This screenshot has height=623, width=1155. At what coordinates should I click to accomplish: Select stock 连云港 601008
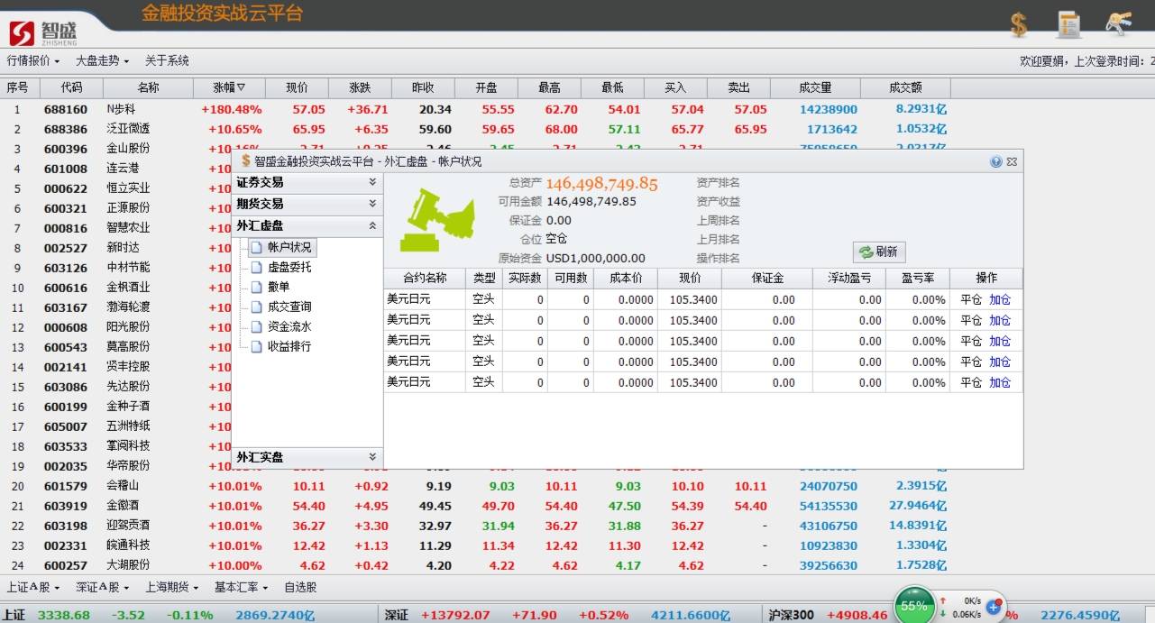click(x=115, y=169)
